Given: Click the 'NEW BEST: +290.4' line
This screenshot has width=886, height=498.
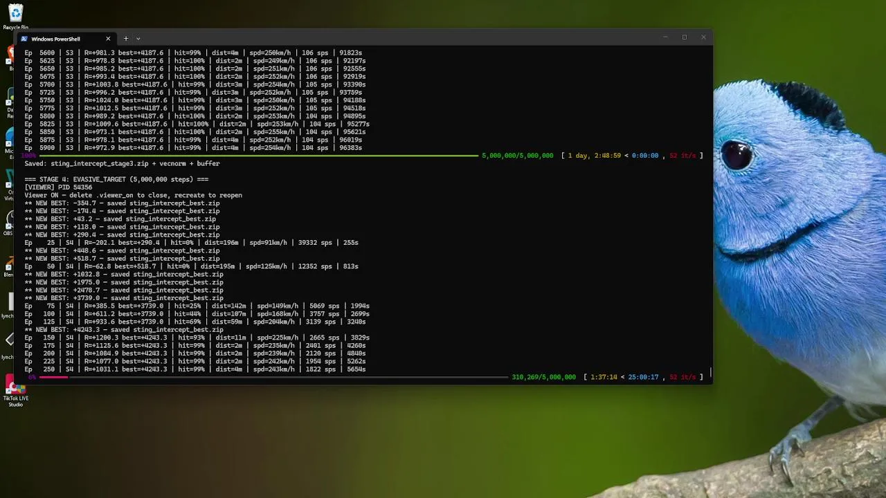Looking at the screenshot, I should point(122,235).
